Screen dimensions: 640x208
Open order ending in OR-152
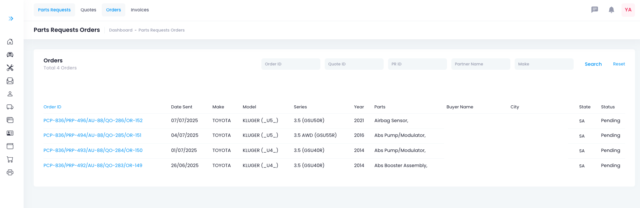pos(93,120)
